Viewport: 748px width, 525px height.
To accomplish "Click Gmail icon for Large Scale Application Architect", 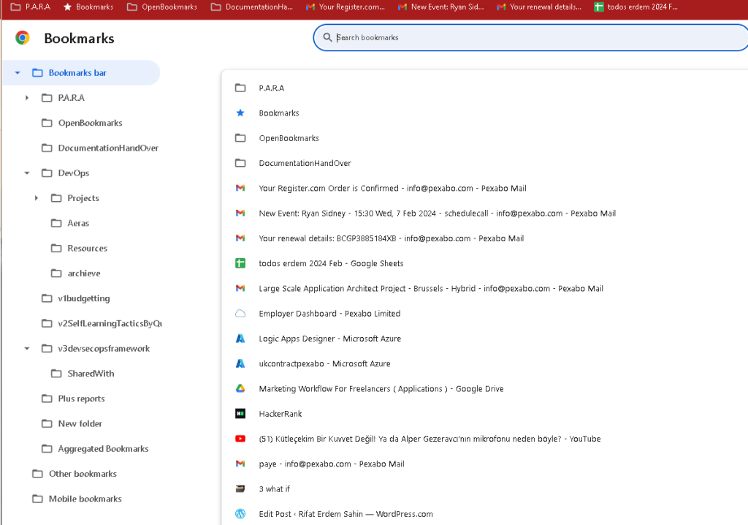I will tap(240, 288).
